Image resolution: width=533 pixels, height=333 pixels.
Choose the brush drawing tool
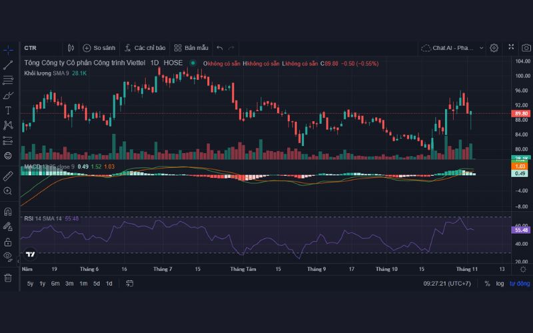[x=8, y=95]
